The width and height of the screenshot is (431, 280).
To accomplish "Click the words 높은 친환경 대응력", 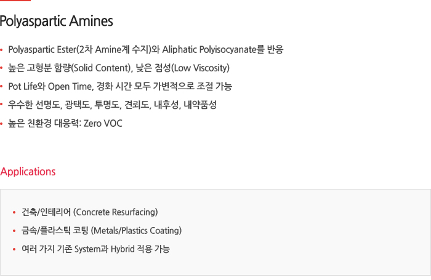I will click(x=44, y=123).
